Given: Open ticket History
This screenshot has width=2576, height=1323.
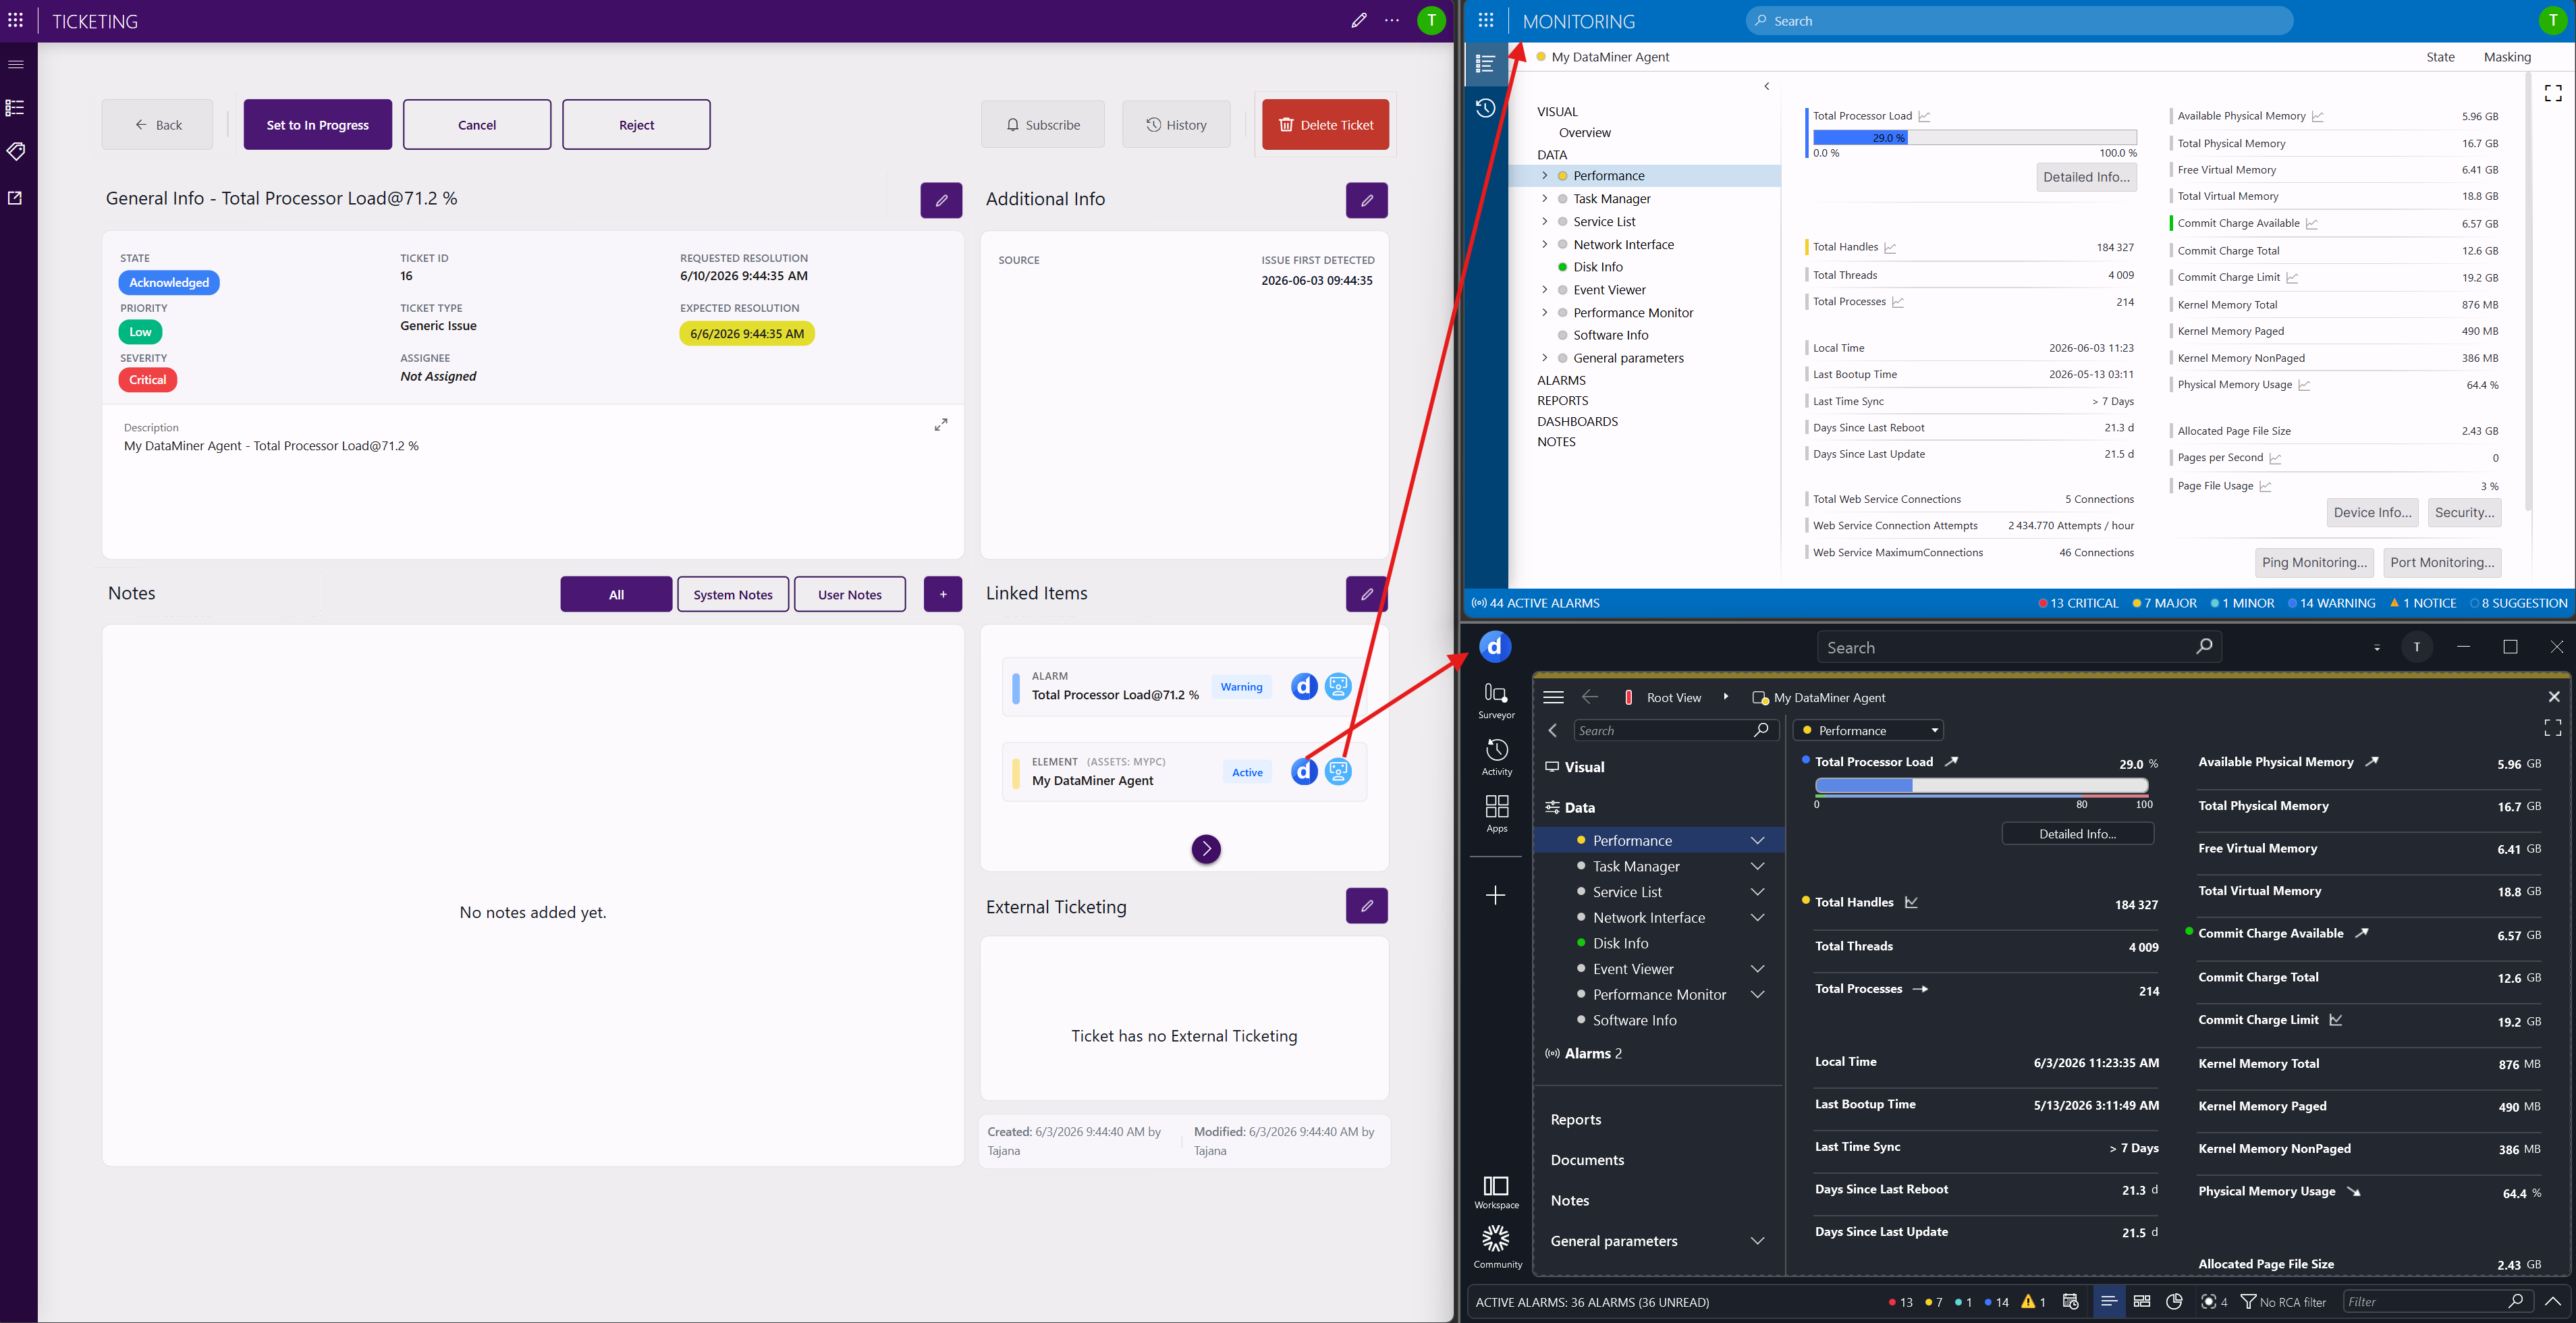Looking at the screenshot, I should (1176, 125).
